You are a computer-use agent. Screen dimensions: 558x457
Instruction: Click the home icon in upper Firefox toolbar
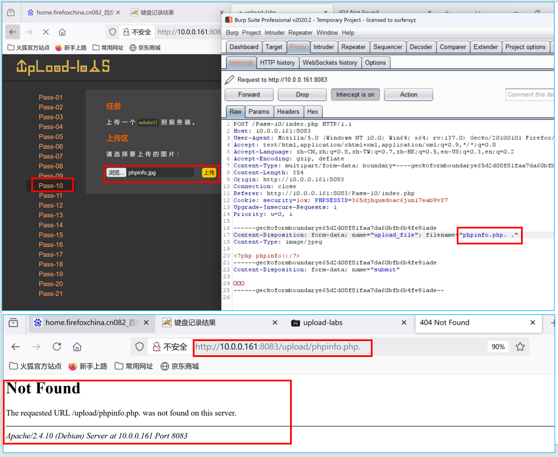[x=62, y=32]
